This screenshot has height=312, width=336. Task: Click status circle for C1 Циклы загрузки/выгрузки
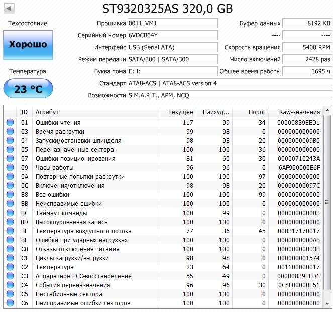pos(10,258)
